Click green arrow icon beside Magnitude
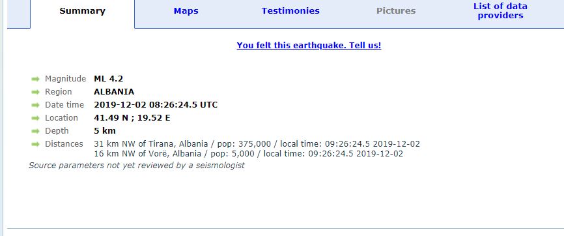 (35, 79)
